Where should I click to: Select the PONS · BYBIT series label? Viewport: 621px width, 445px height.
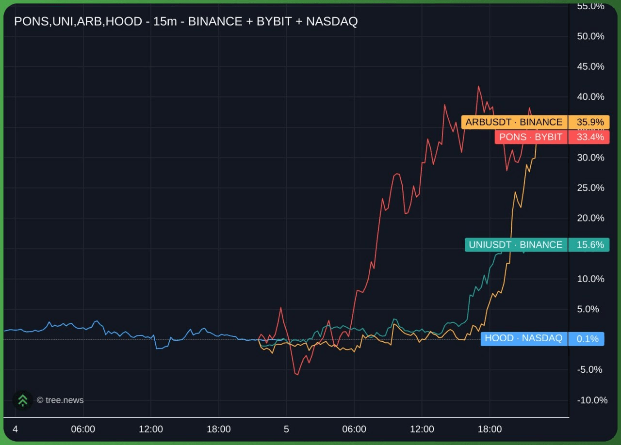click(531, 137)
